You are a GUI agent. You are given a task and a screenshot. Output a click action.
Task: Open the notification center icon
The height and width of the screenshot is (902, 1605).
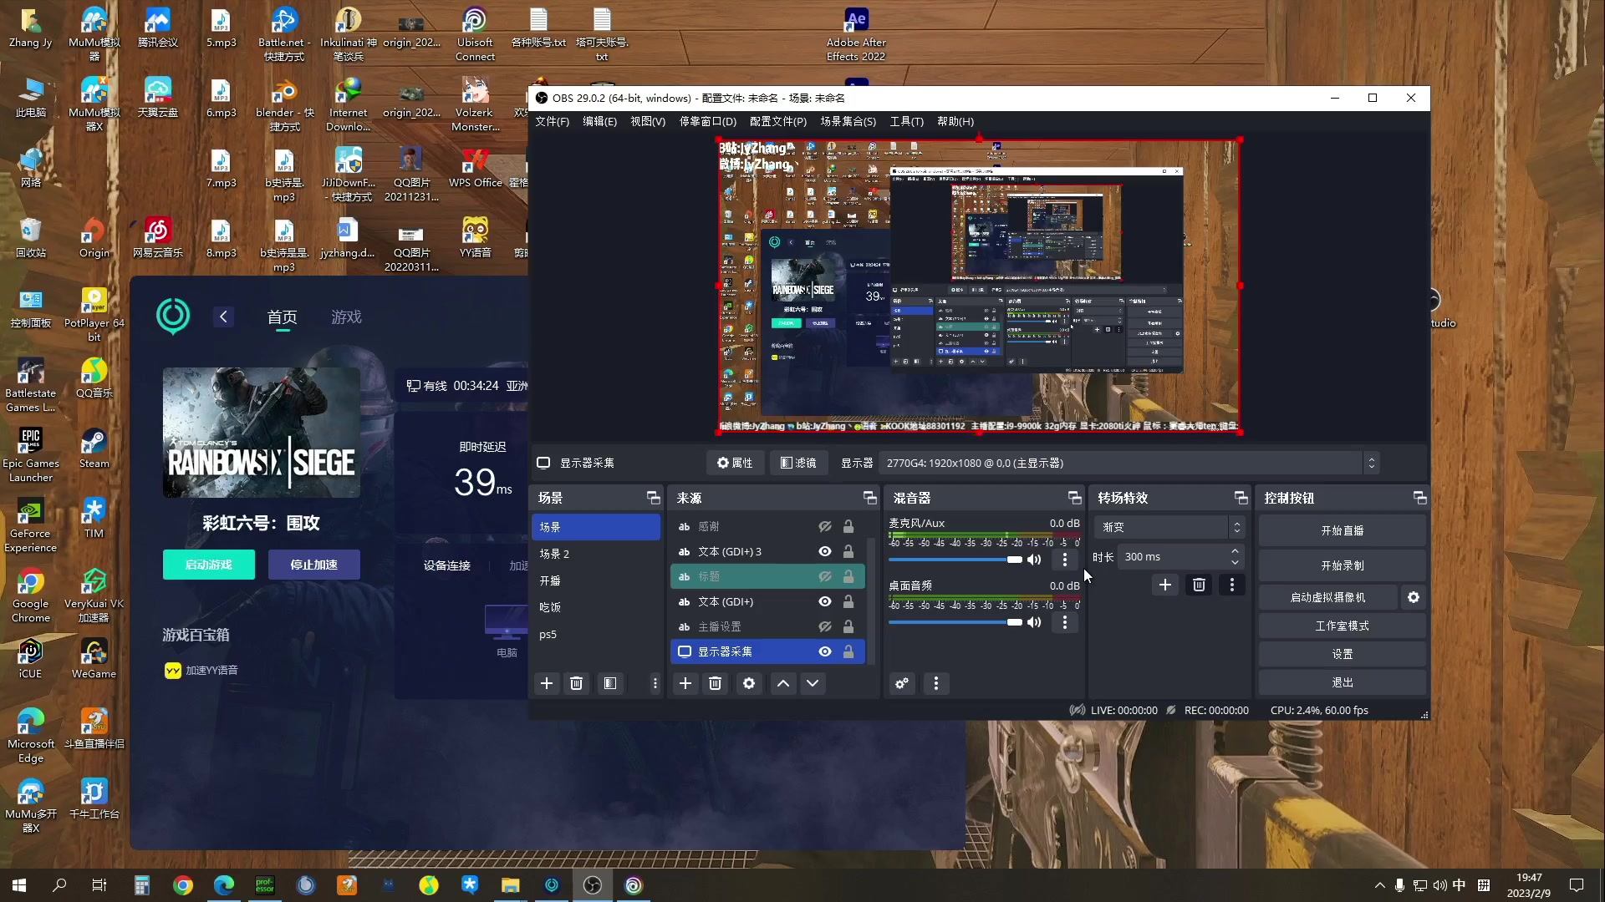[x=1577, y=885]
